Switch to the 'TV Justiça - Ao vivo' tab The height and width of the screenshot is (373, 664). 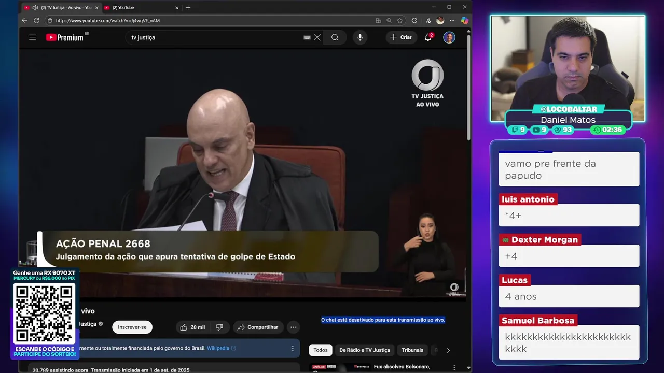[x=61, y=7]
